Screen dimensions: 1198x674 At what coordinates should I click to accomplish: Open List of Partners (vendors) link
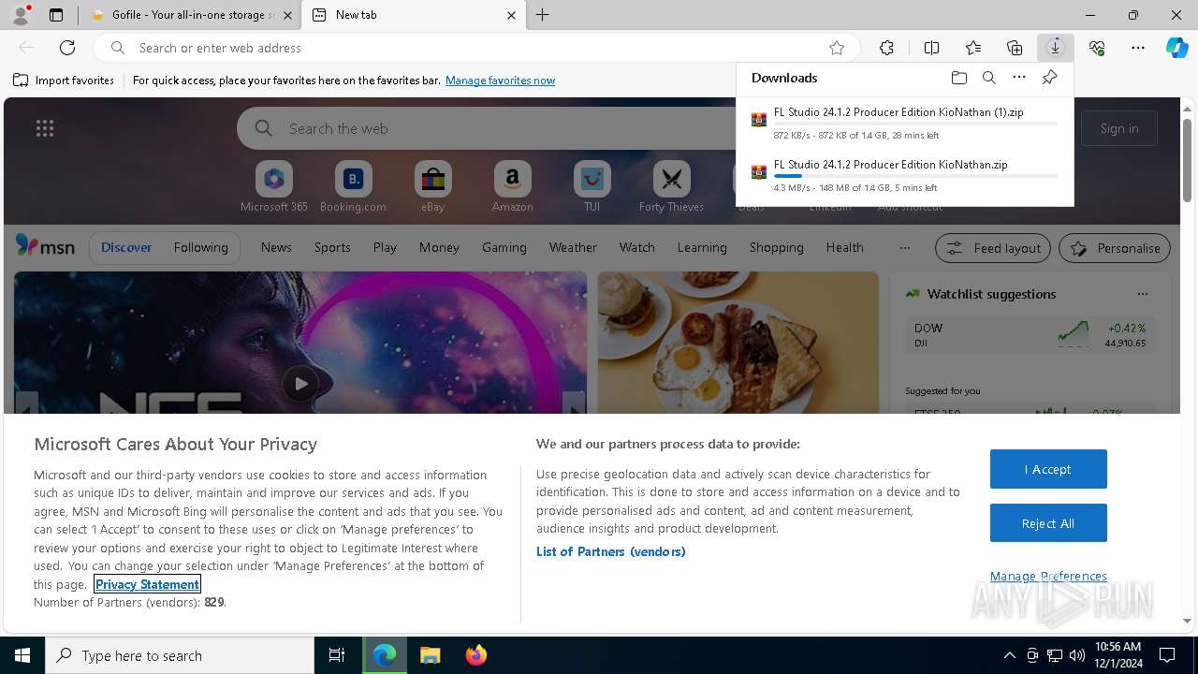pyautogui.click(x=611, y=551)
